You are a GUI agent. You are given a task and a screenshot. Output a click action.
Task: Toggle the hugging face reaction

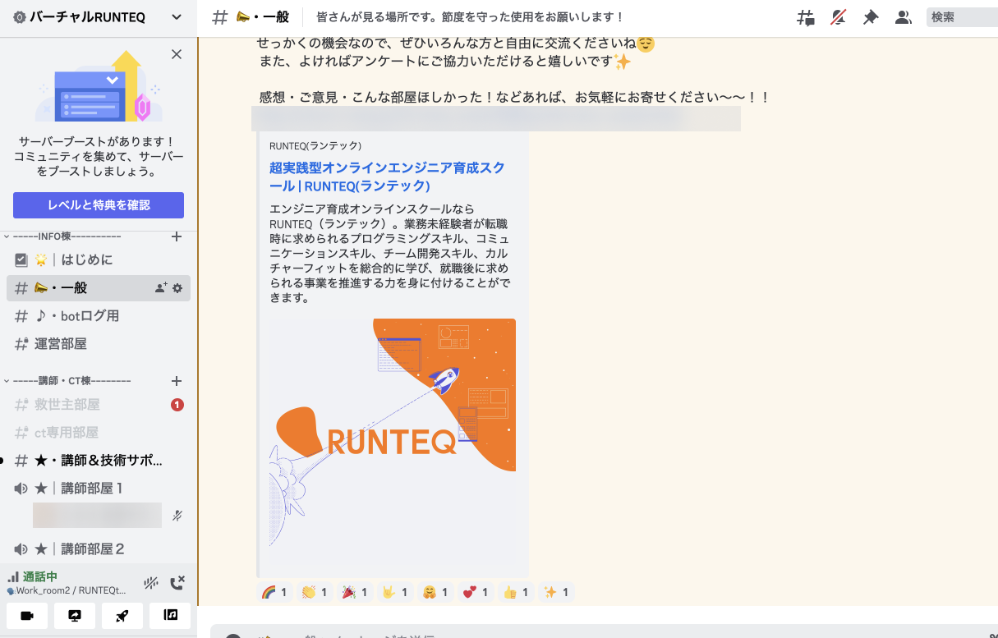tap(435, 591)
